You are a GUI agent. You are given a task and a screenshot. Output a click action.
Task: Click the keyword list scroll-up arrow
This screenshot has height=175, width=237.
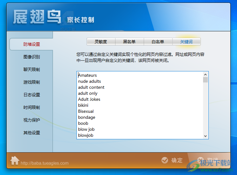[x=206, y=74]
